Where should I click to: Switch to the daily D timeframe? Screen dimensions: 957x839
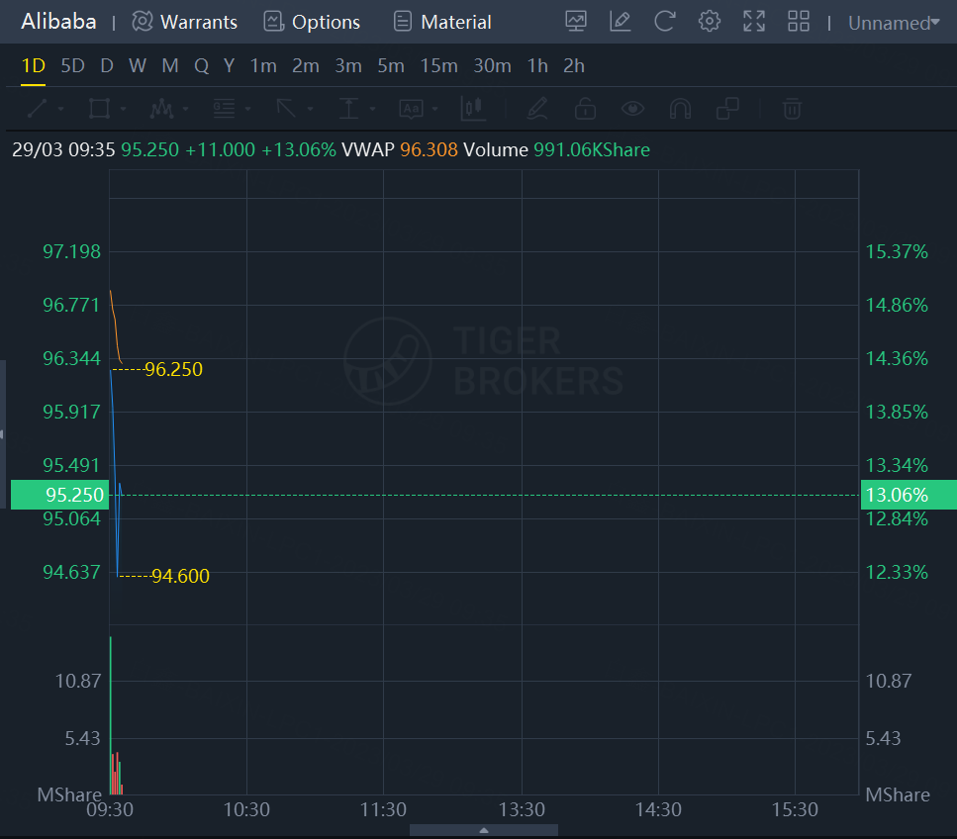(x=107, y=65)
